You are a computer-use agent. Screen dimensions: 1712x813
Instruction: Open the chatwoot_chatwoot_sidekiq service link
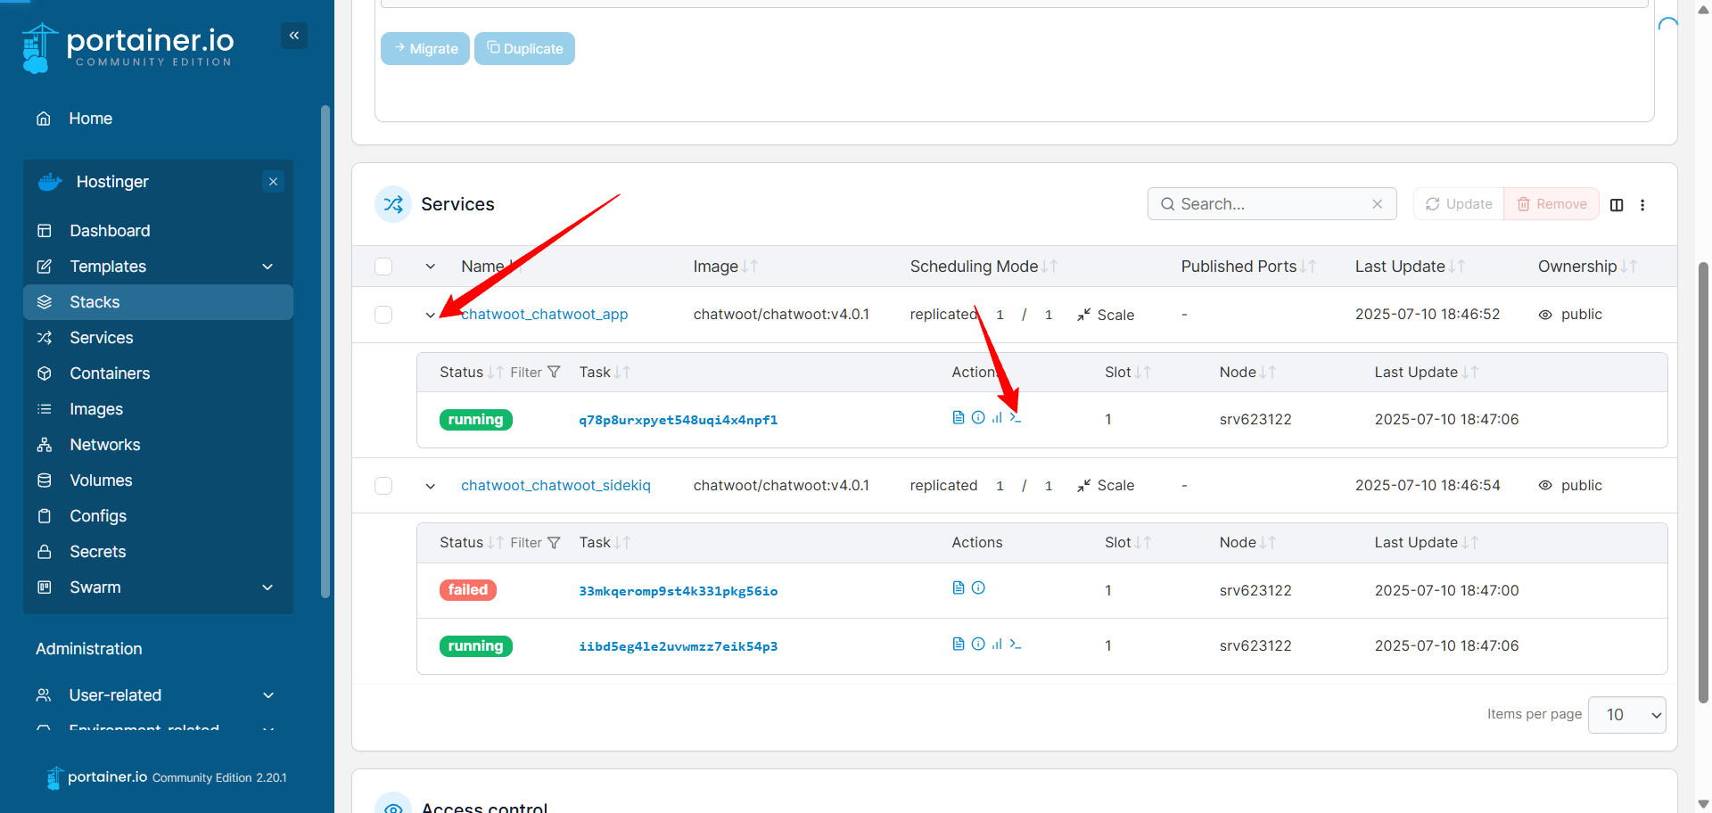556,486
